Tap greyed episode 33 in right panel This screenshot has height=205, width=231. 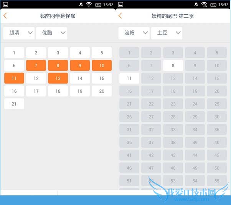click(173, 130)
